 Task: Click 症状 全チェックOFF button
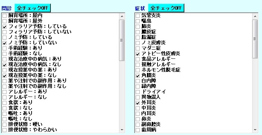coord(166,8)
